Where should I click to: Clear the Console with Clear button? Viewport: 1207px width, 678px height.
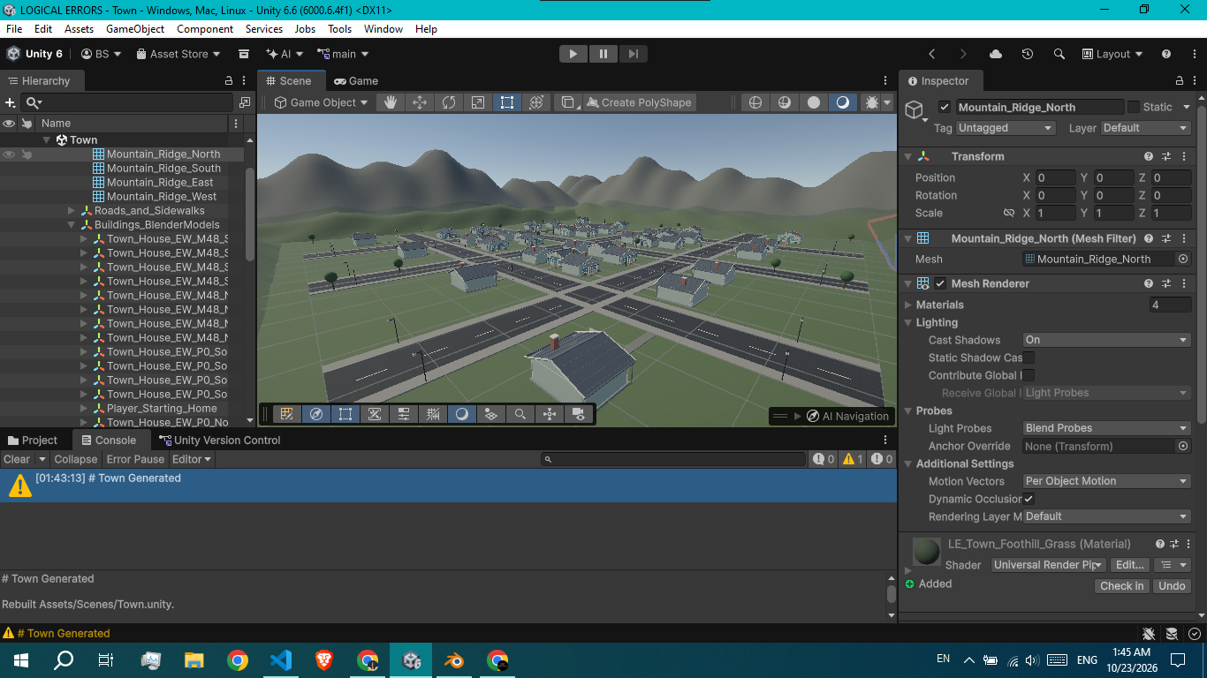click(17, 459)
